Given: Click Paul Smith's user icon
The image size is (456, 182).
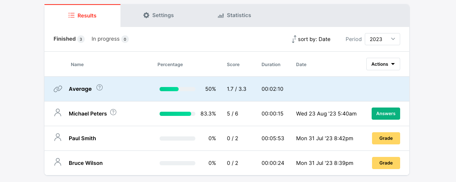Looking at the screenshot, I should click(58, 137).
